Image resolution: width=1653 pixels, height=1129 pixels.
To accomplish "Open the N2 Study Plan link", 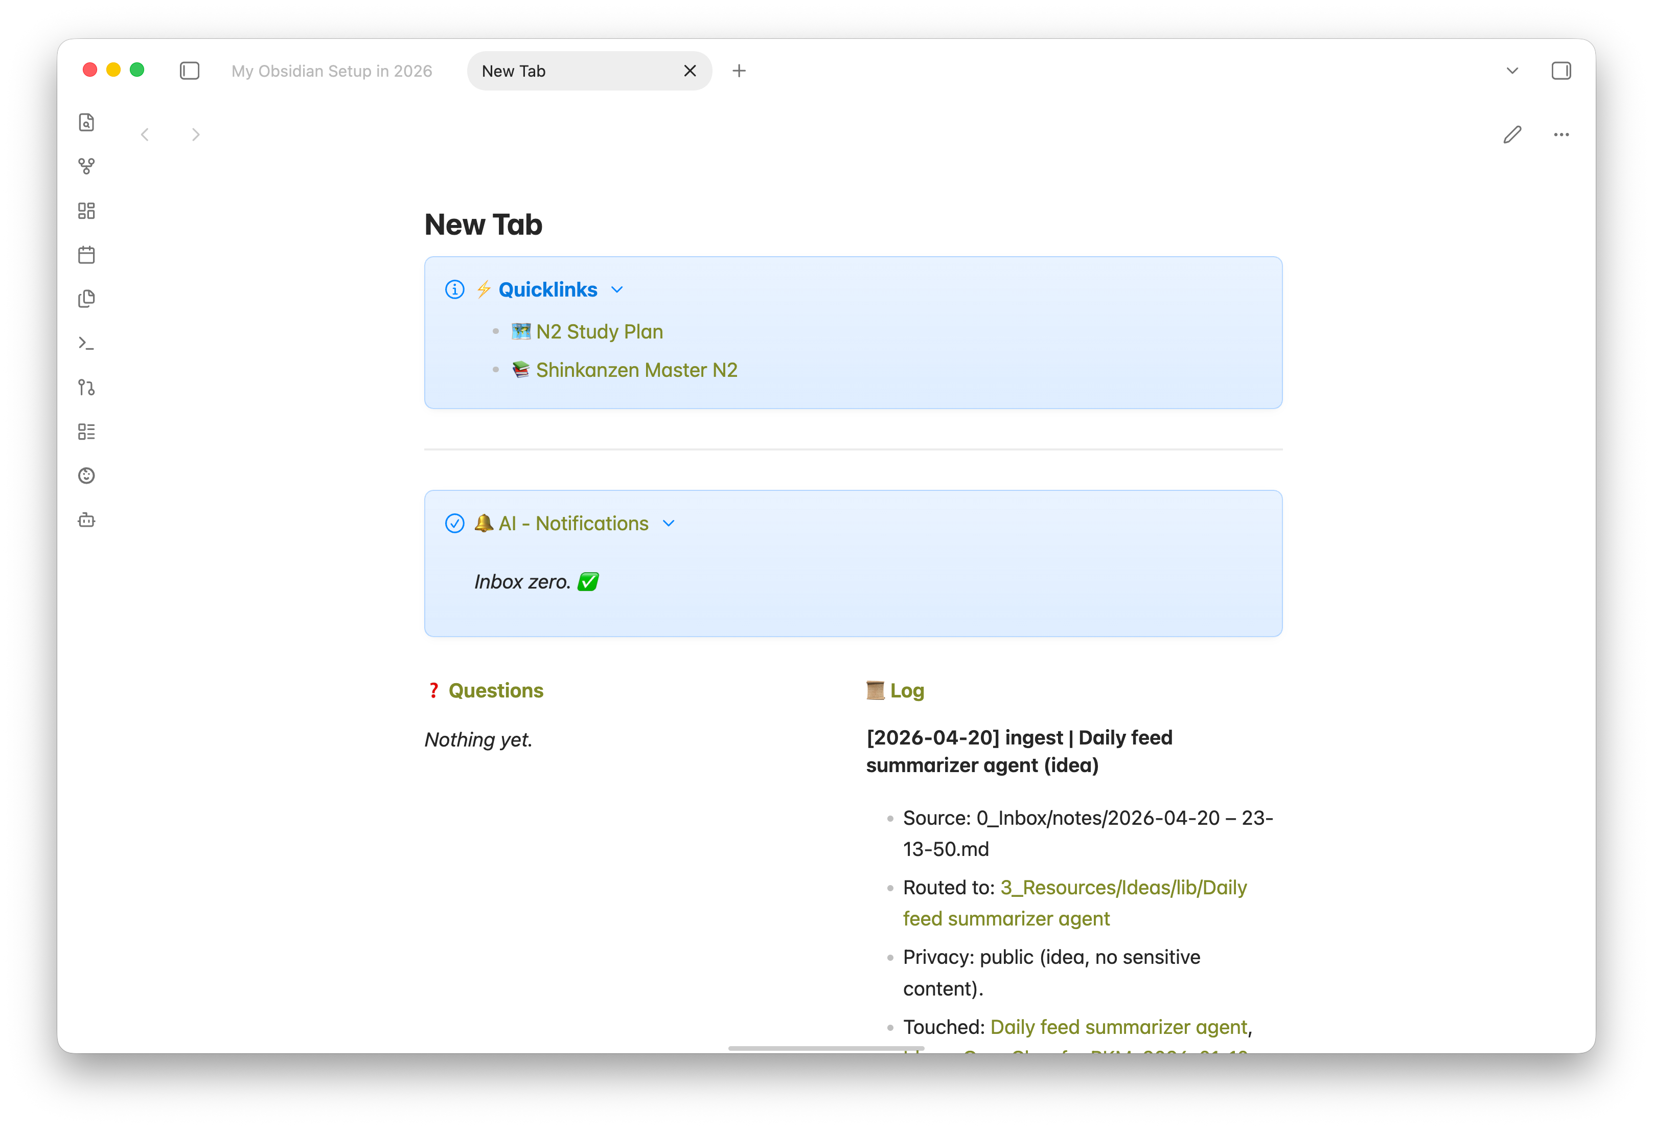I will [599, 331].
